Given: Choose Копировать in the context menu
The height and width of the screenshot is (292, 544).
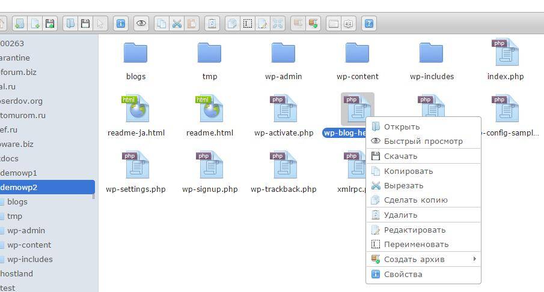Looking at the screenshot, I should pos(423,171).
